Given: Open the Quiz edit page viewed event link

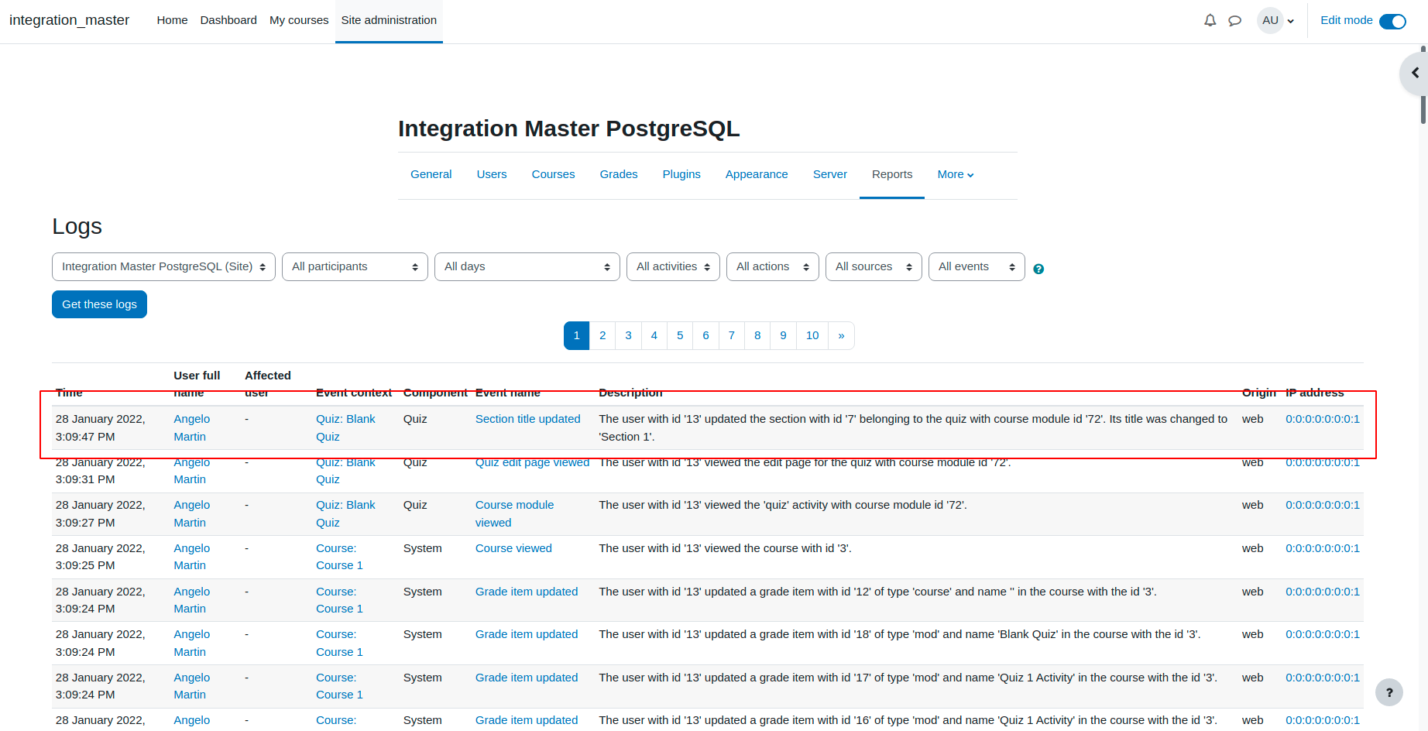Looking at the screenshot, I should pyautogui.click(x=532, y=462).
